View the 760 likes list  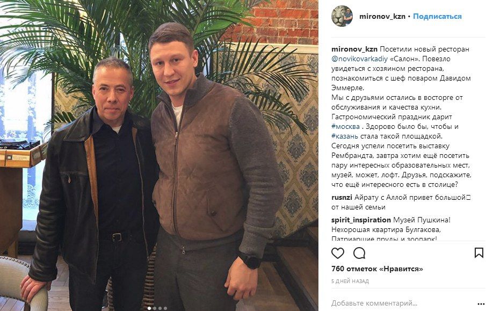pyautogui.click(x=377, y=269)
